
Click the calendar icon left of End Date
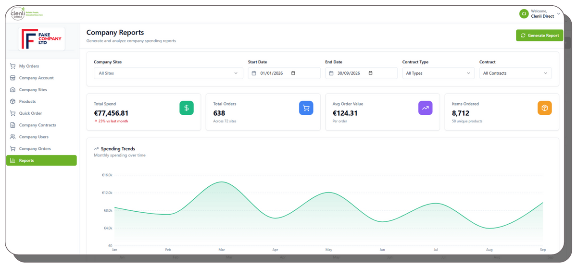pyautogui.click(x=331, y=73)
